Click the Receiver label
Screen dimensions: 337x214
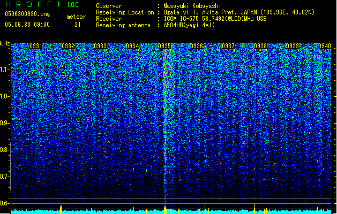click(x=109, y=19)
